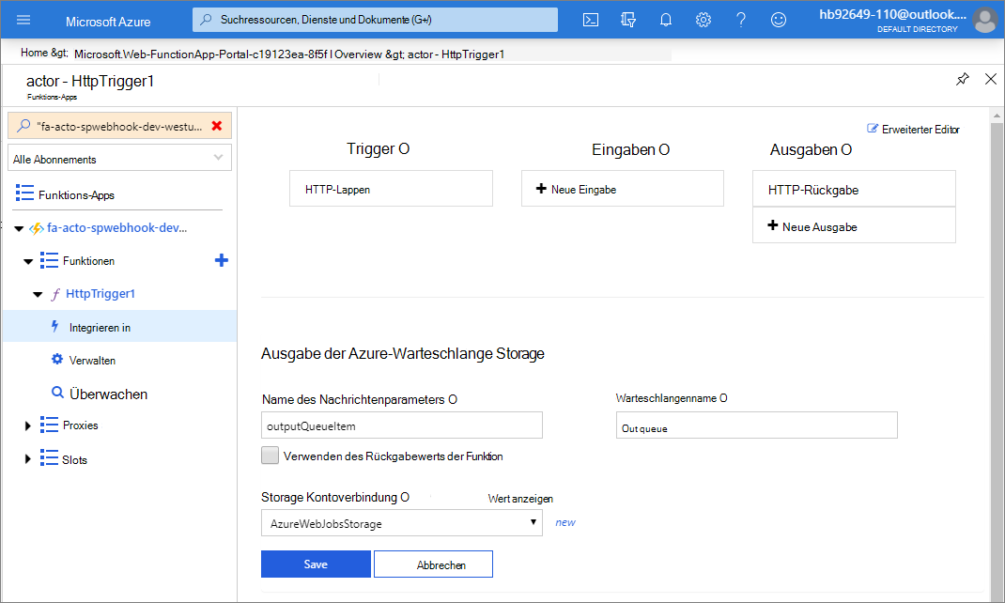This screenshot has width=1005, height=603.
Task: Click the help question mark icon
Action: 741,19
